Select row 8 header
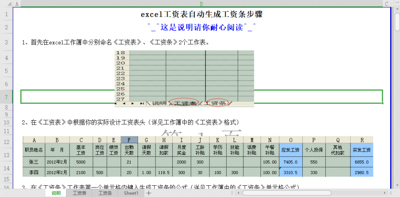400x197 pixels. pos(6,107)
